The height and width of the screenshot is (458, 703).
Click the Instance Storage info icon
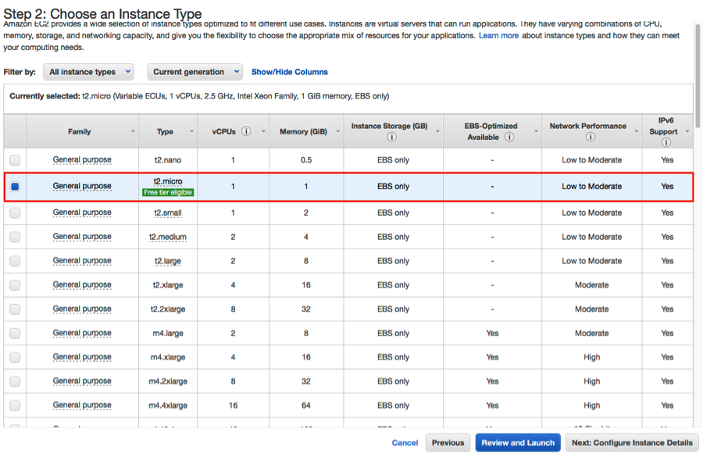pos(391,137)
